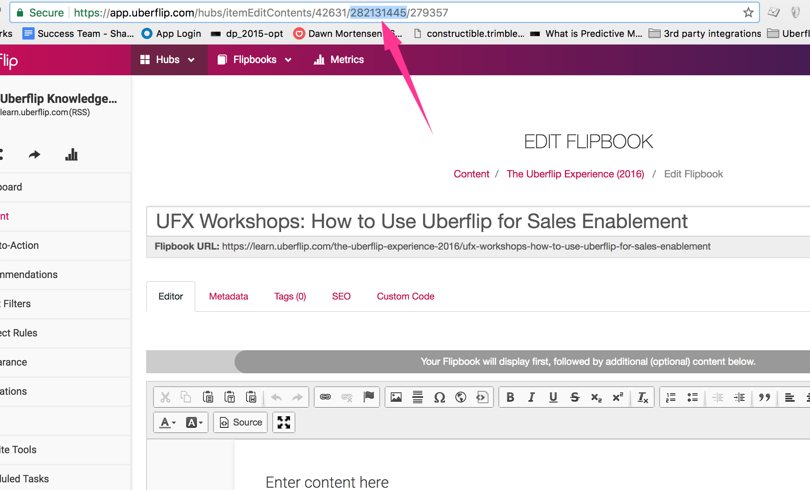Insert a numbered list
810x490 pixels.
coord(671,397)
